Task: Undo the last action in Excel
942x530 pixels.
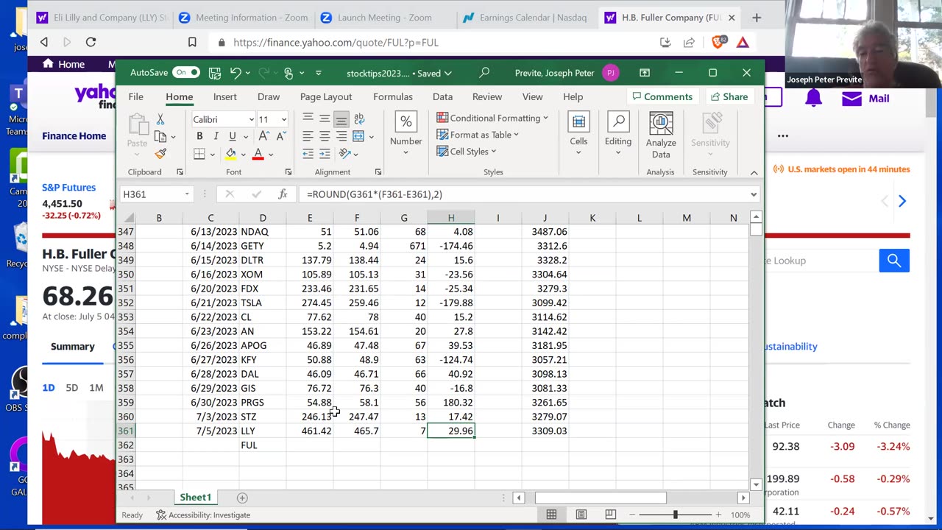Action: coord(235,73)
